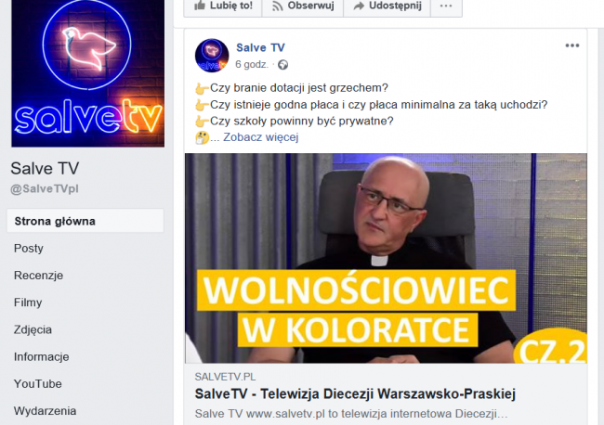This screenshot has height=425, width=604.
Task: Click the Obserwuj feed icon
Action: (277, 6)
